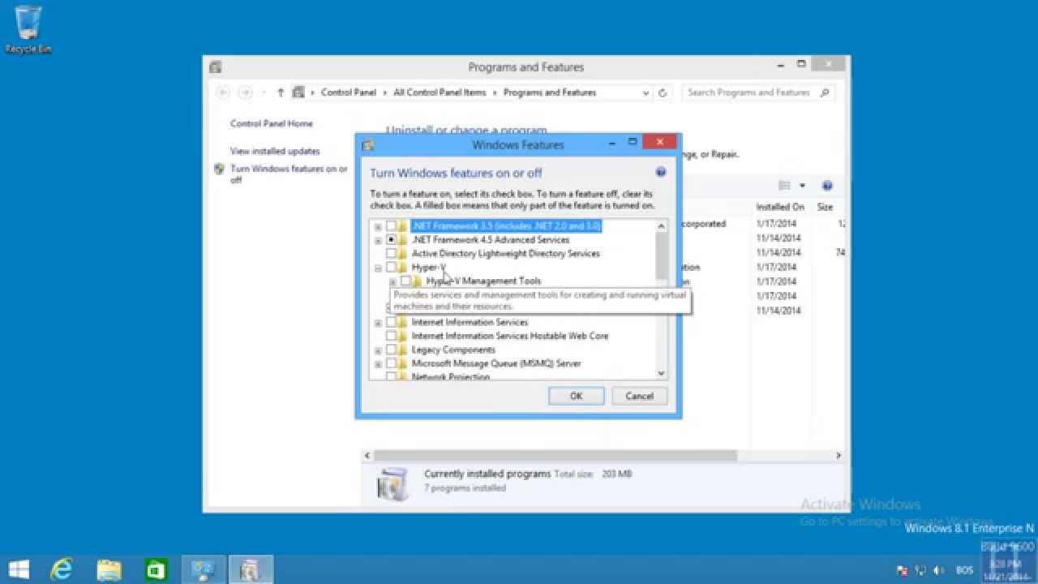Enable Active Directory Lightweight Directory Services checkbox
This screenshot has width=1038, height=584.
tap(391, 254)
